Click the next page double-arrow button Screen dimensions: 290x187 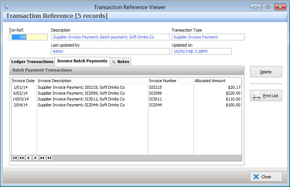42,158
